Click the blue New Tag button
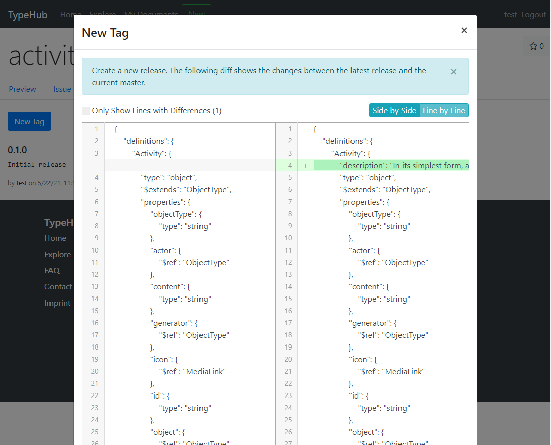The height and width of the screenshot is (445, 551). [x=29, y=121]
